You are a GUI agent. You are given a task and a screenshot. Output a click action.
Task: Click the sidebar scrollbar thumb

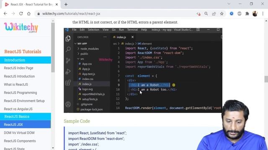(x=53, y=47)
